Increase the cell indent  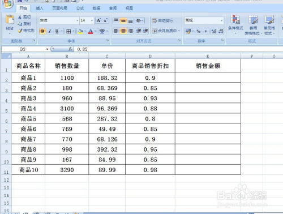[x=145, y=31]
